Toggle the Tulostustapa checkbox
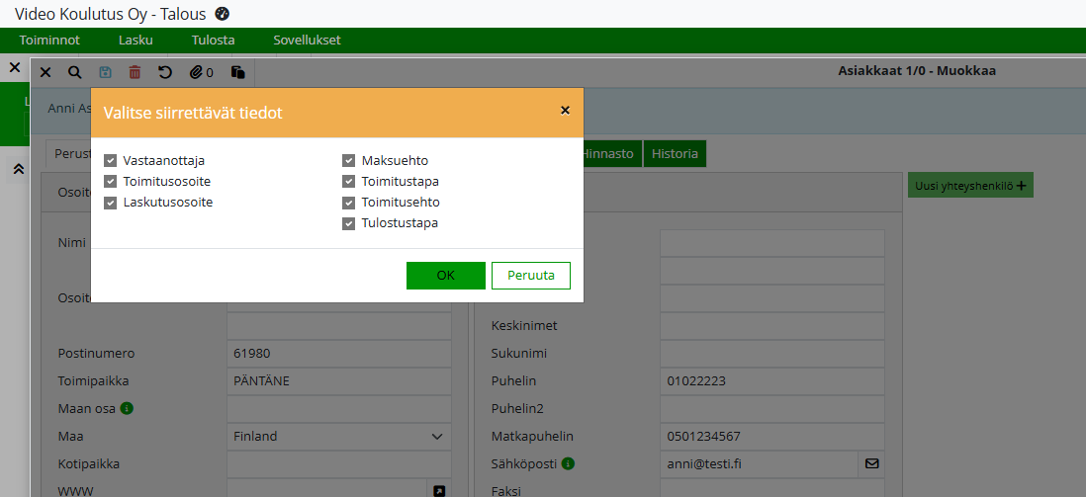 tap(349, 223)
